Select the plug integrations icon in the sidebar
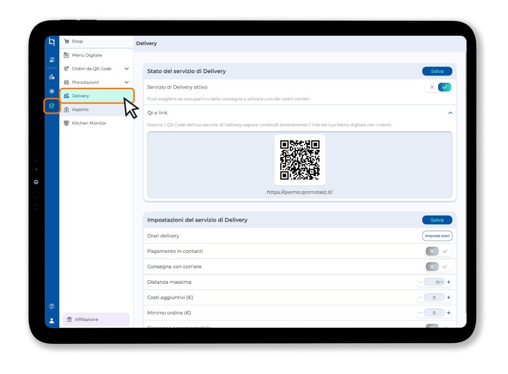This screenshot has width=508, height=374. coord(52,106)
